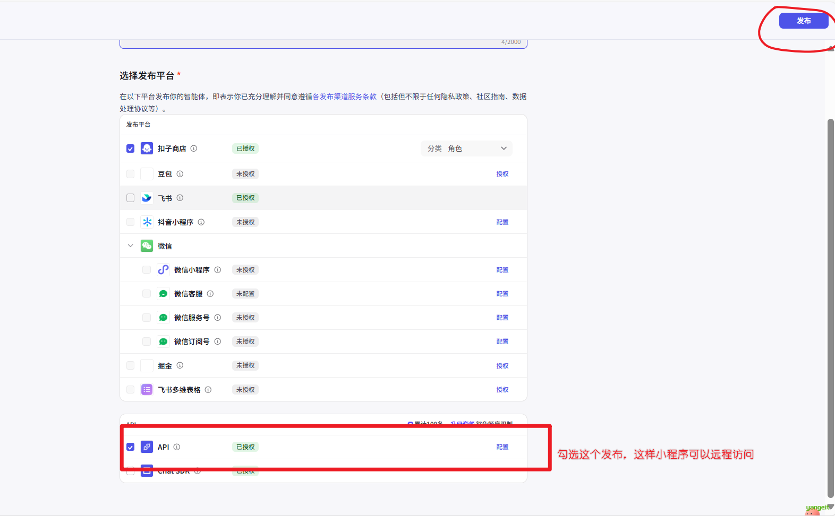Open 配置 link in API row
This screenshot has height=516, width=835.
pyautogui.click(x=502, y=447)
